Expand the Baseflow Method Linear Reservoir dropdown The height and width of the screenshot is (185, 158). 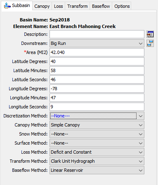(97, 170)
